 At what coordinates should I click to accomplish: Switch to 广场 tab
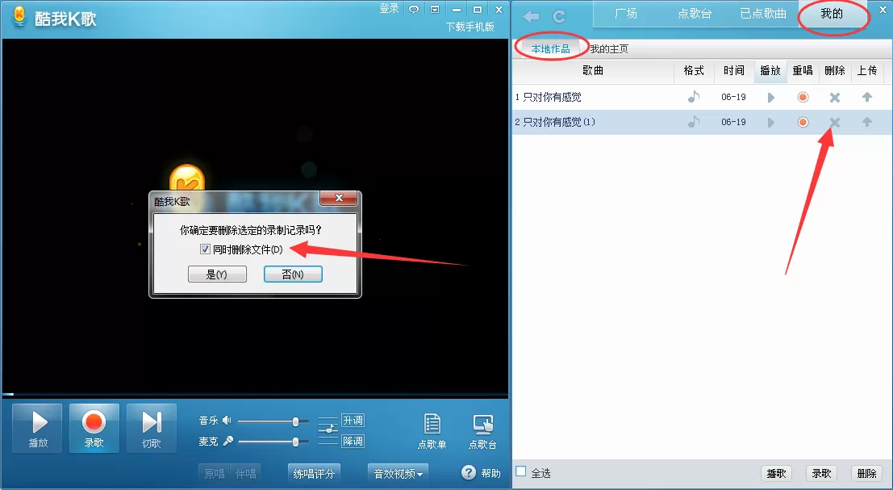pyautogui.click(x=626, y=14)
